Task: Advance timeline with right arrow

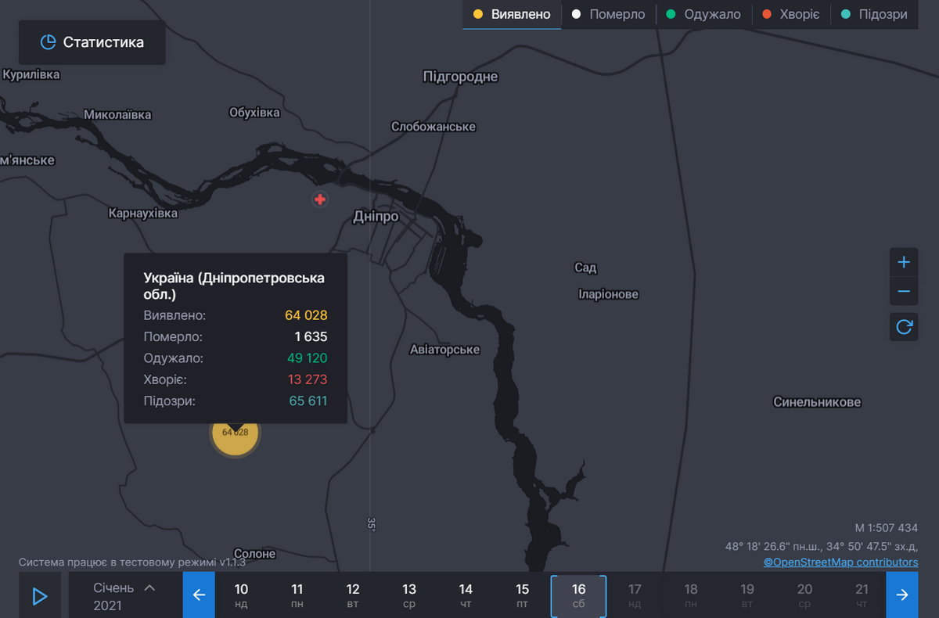Action: (x=902, y=595)
